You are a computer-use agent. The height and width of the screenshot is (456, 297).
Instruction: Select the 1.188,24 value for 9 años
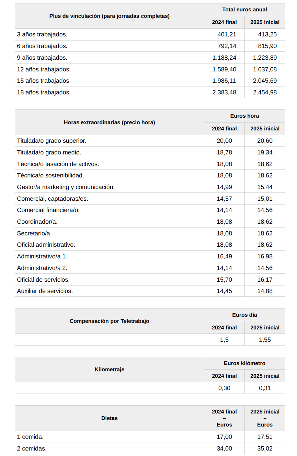(x=224, y=58)
